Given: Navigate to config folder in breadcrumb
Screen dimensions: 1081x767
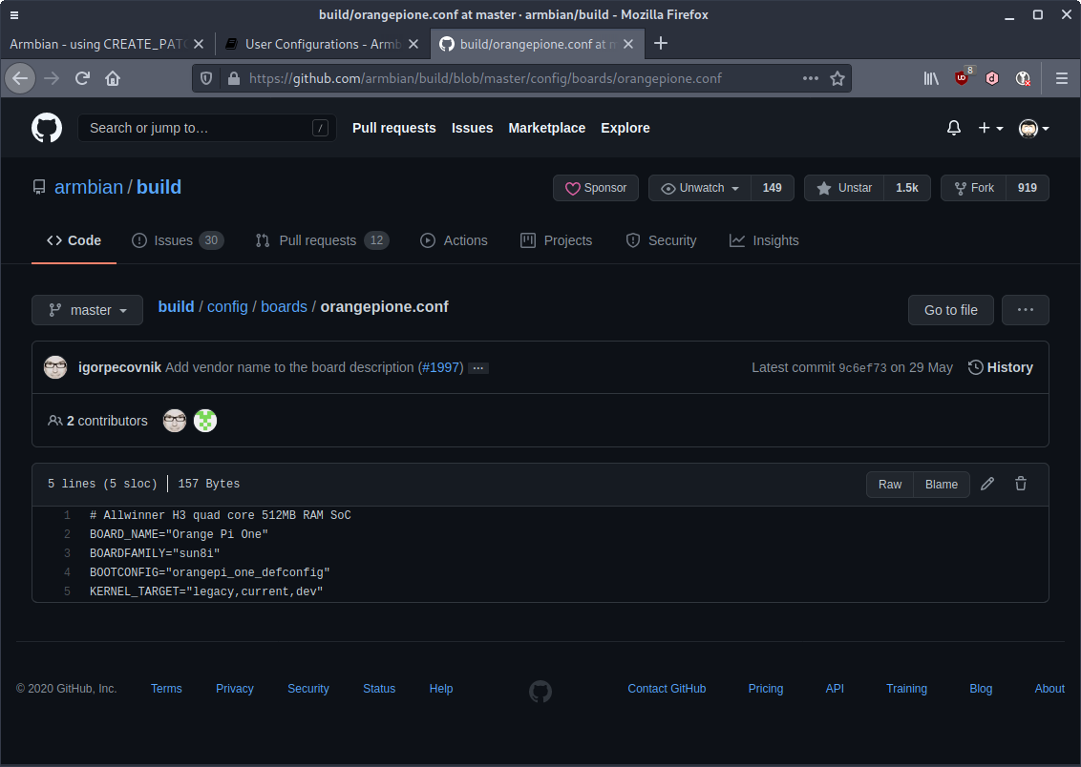Looking at the screenshot, I should (227, 306).
